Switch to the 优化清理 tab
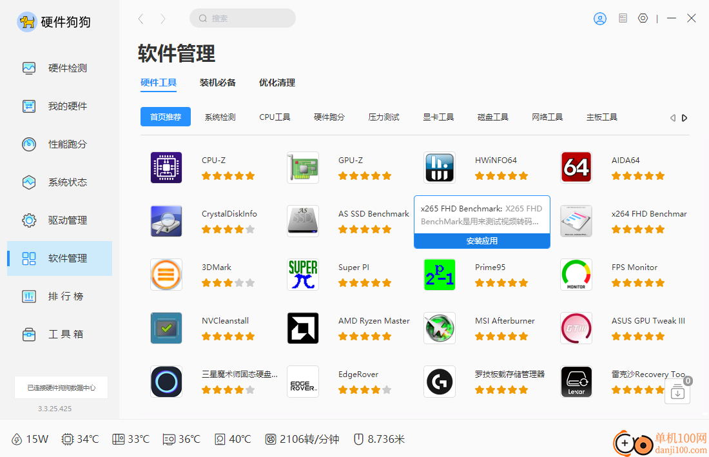The image size is (709, 457). [277, 83]
